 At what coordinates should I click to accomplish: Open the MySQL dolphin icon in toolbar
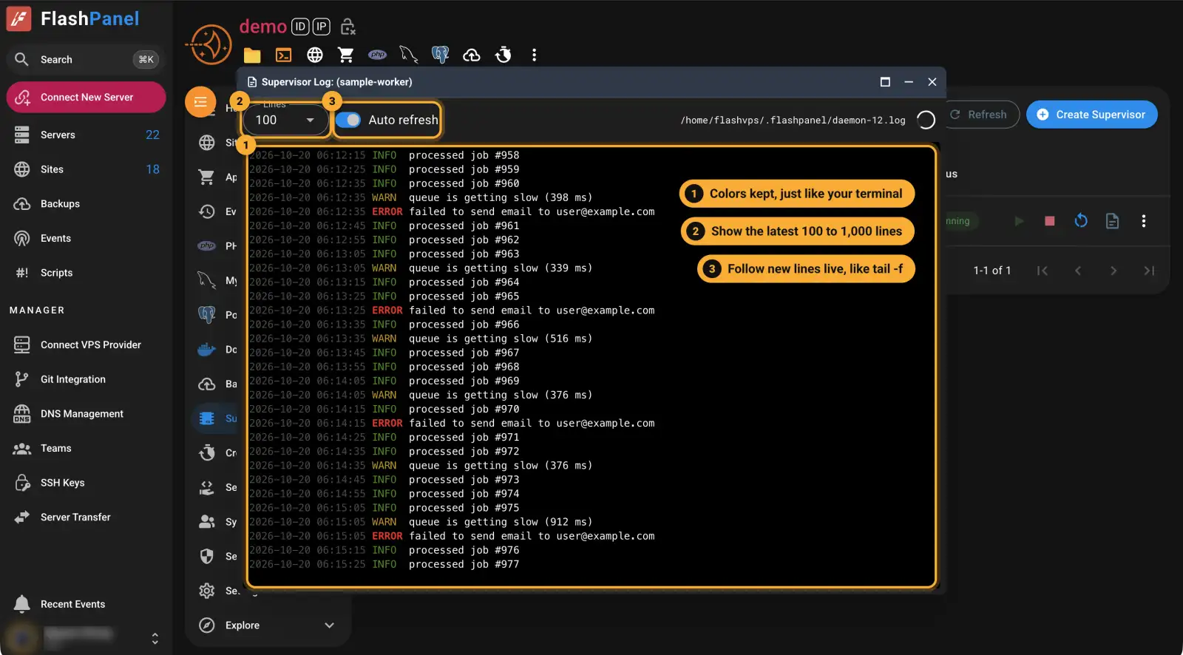click(409, 55)
